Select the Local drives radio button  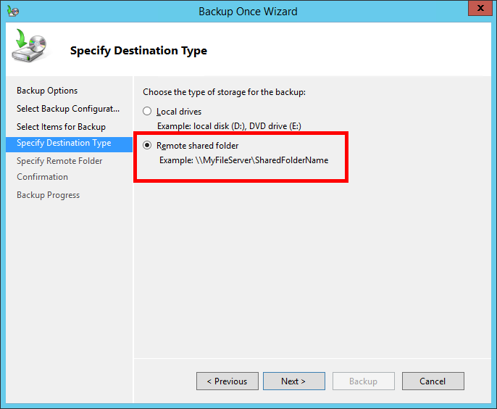(x=148, y=112)
